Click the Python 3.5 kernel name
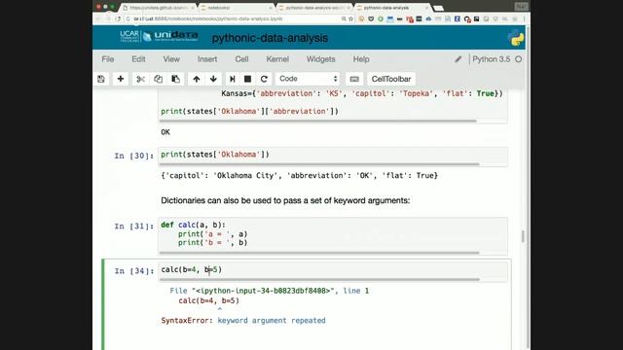623x350 pixels. tap(491, 59)
